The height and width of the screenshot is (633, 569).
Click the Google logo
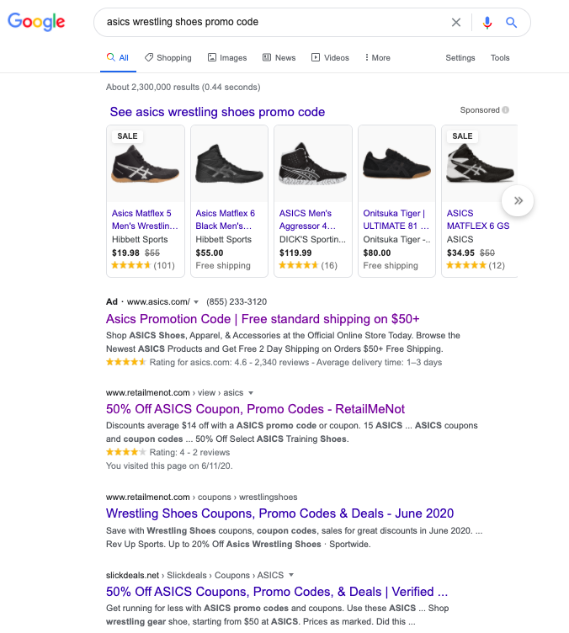point(37,22)
